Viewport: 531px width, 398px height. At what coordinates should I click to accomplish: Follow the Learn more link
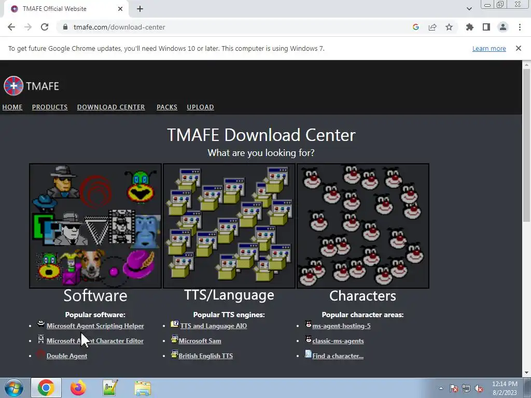(x=489, y=48)
